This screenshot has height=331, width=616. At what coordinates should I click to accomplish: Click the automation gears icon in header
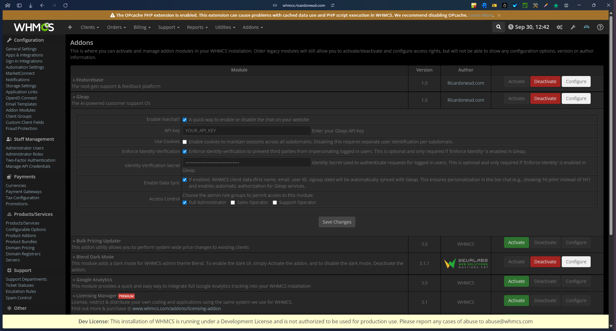560,27
